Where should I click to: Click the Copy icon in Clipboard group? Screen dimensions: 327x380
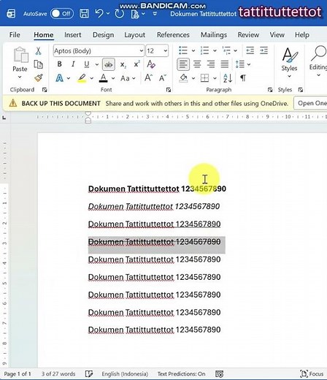pos(38,64)
